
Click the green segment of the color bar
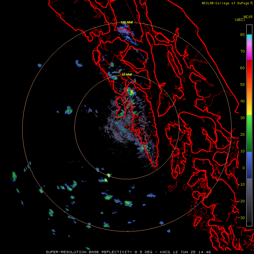click(x=249, y=133)
